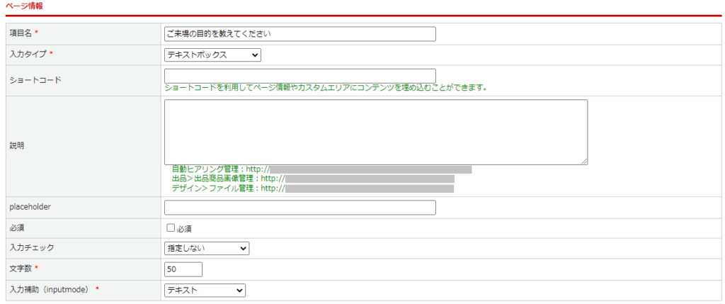
Task: Click inside the 説明 text area
Action: click(375, 132)
